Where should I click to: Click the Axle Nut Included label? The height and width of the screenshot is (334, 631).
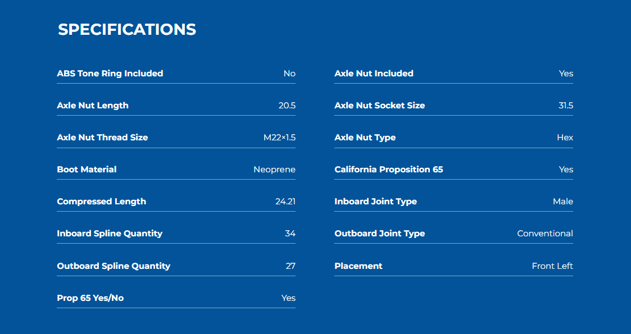pos(374,74)
